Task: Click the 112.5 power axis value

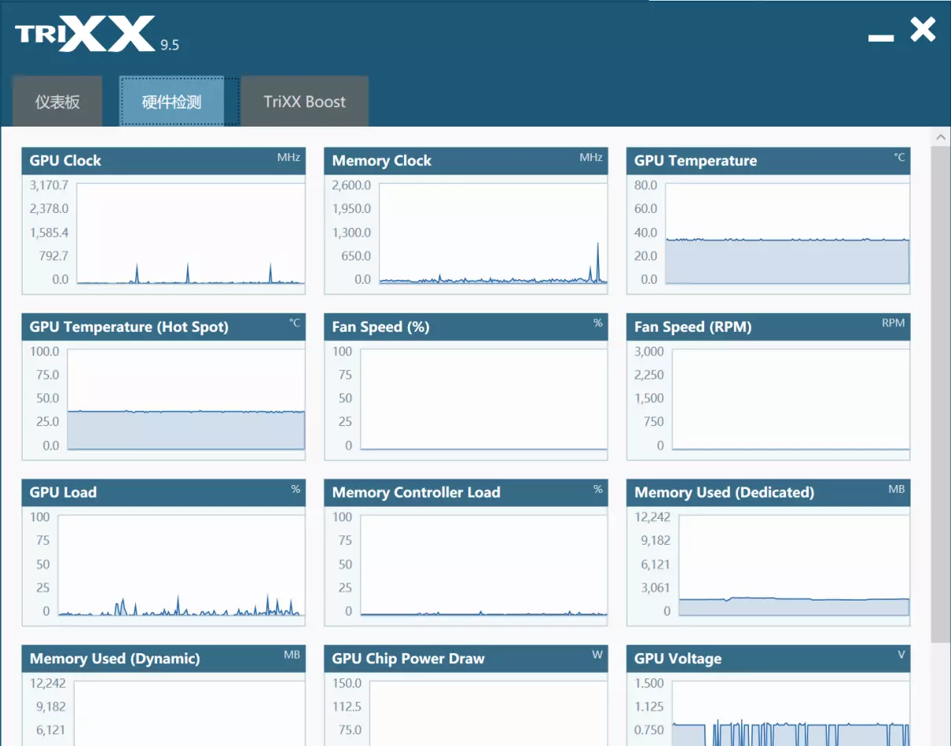Action: coord(347,707)
